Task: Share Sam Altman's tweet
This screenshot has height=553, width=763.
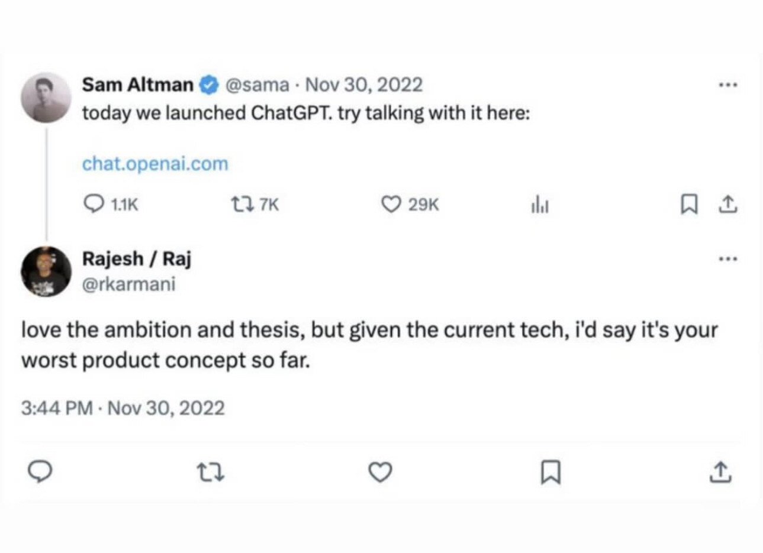Action: point(727,204)
